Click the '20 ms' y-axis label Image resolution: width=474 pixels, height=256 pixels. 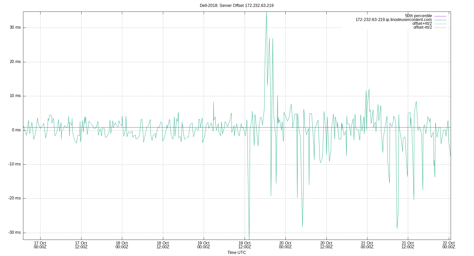tap(15, 62)
